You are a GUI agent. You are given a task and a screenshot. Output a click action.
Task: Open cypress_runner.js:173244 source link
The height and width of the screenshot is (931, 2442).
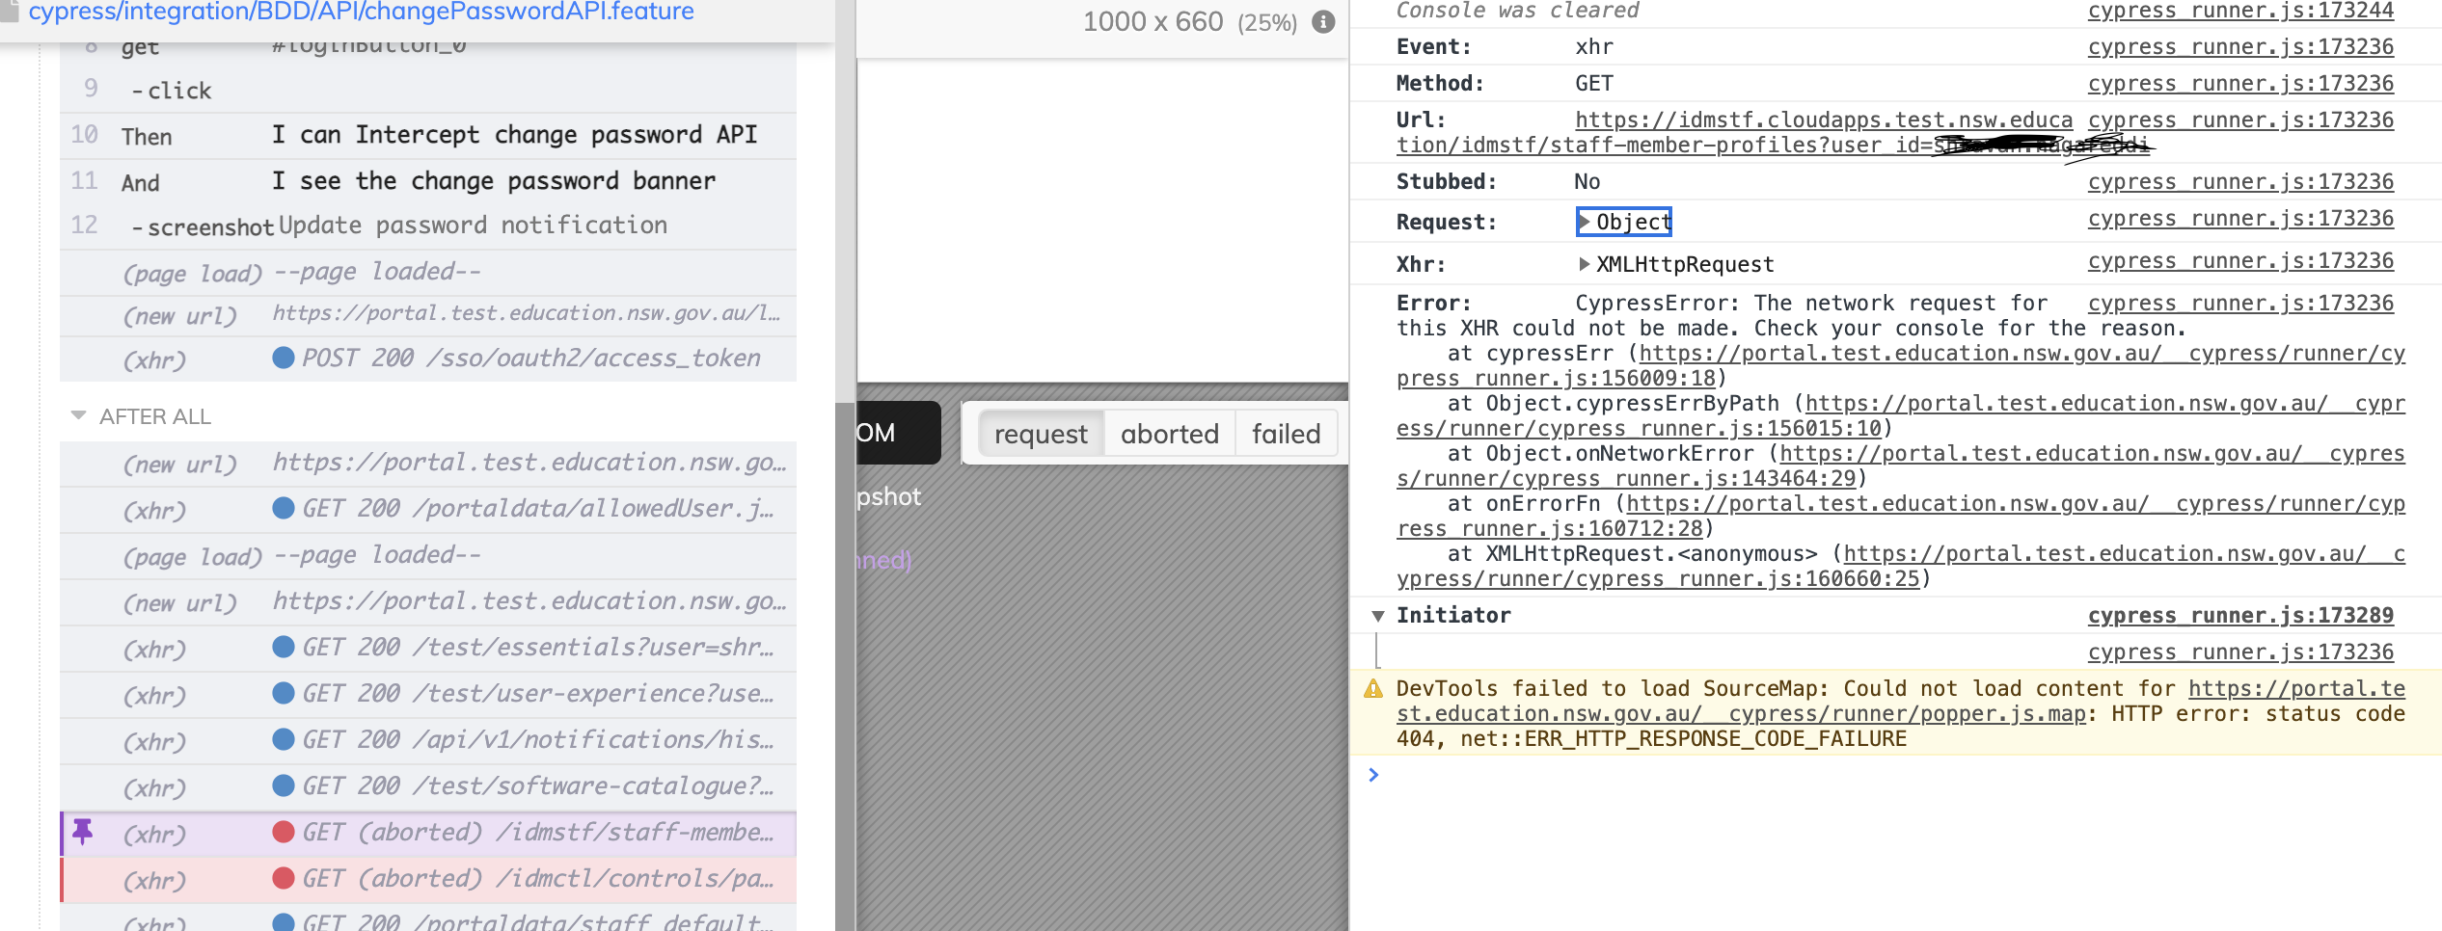(x=2240, y=11)
